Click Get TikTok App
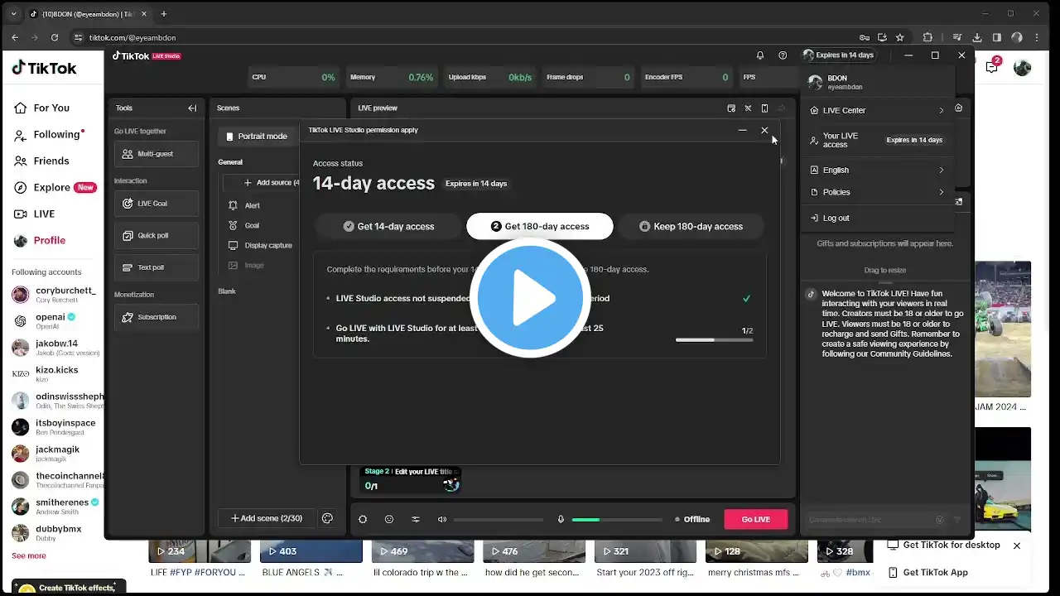 click(x=928, y=572)
